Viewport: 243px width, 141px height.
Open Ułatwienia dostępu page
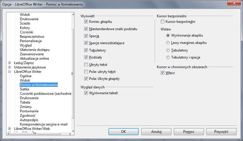click(35, 50)
